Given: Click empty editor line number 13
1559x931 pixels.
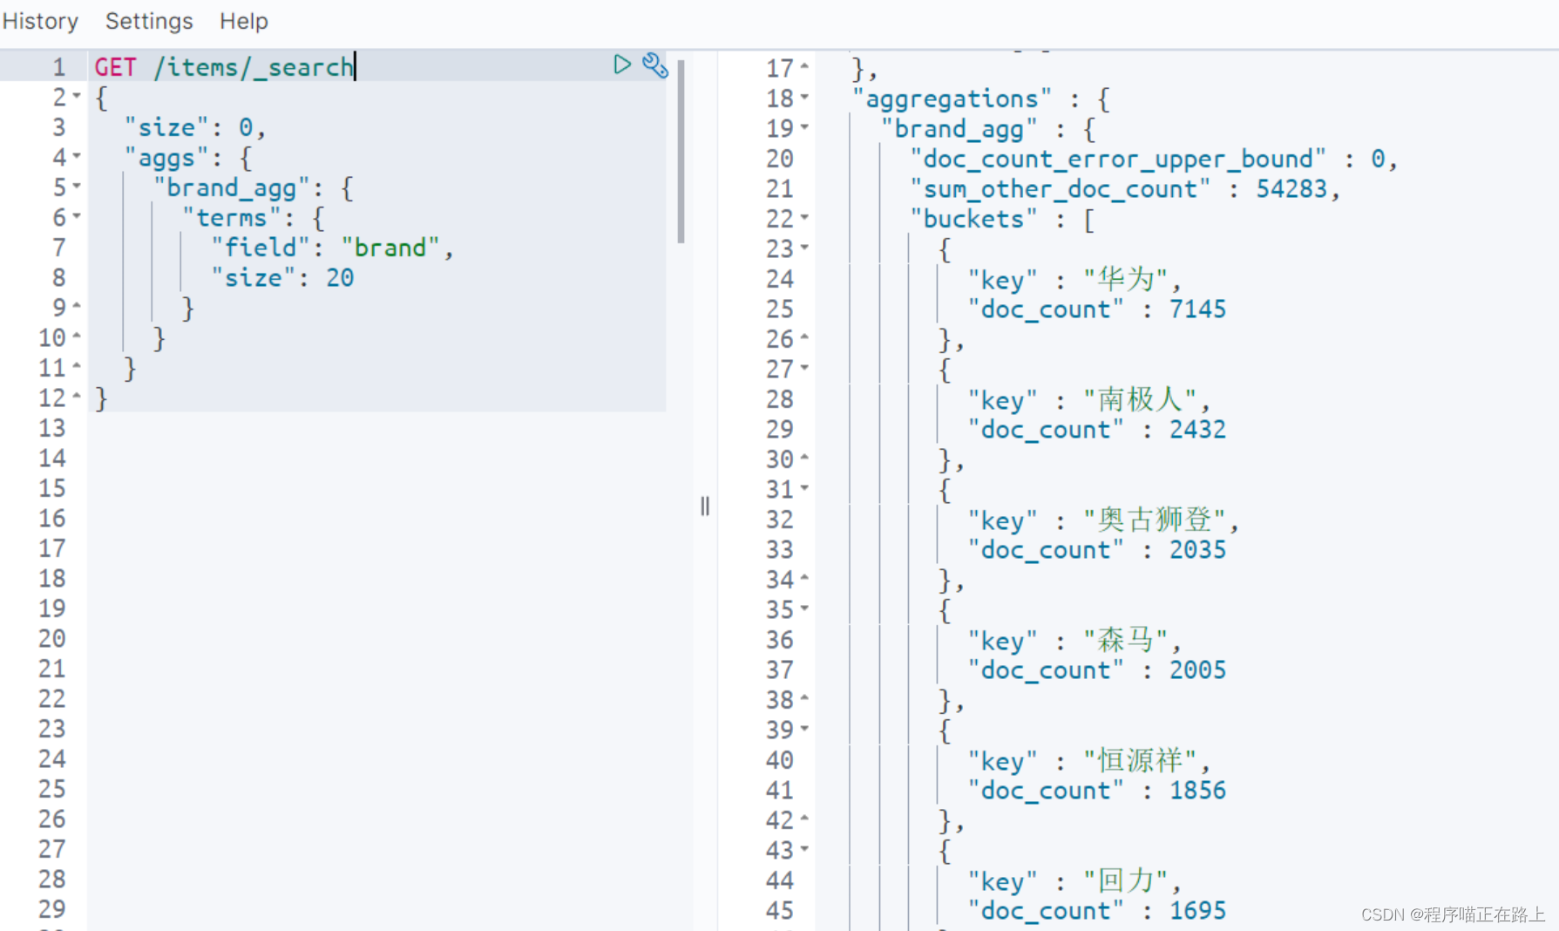Looking at the screenshot, I should pyautogui.click(x=52, y=428).
